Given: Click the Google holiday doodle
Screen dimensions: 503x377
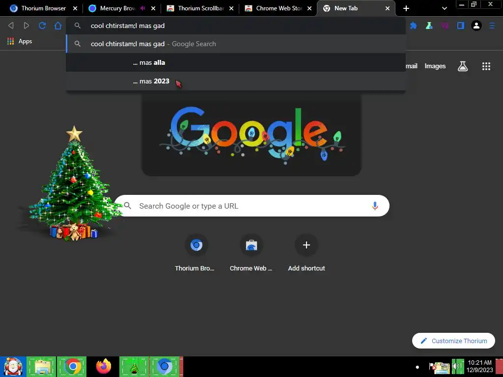Looking at the screenshot, I should (252, 135).
